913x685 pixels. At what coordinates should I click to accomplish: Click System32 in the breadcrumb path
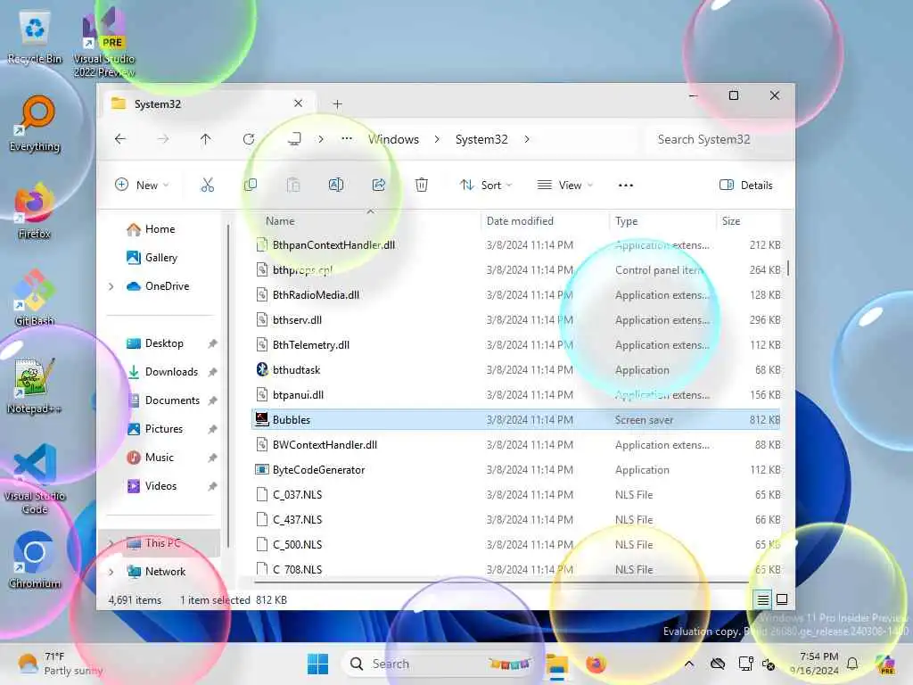pos(481,139)
